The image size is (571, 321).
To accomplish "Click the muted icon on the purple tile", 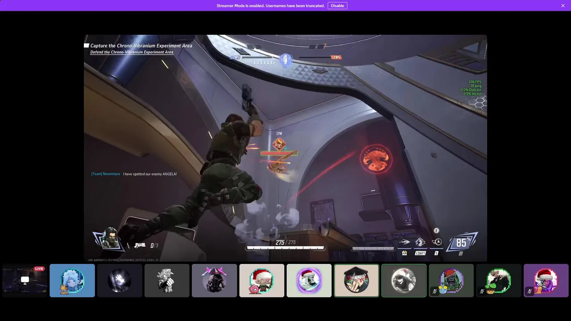I will coord(530,292).
